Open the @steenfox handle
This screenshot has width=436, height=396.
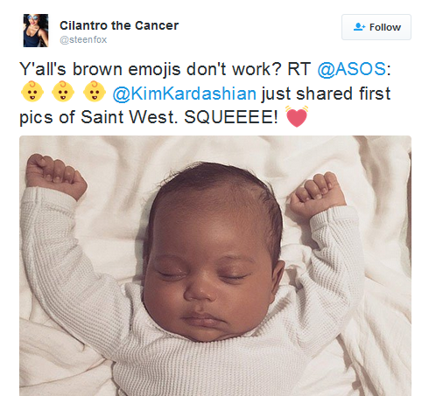[83, 39]
